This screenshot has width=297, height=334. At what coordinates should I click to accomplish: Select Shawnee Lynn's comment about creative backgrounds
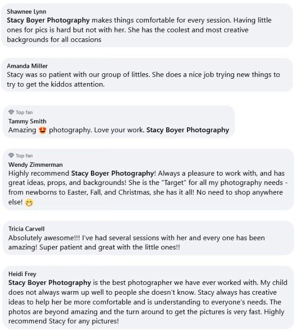pyautogui.click(x=139, y=30)
